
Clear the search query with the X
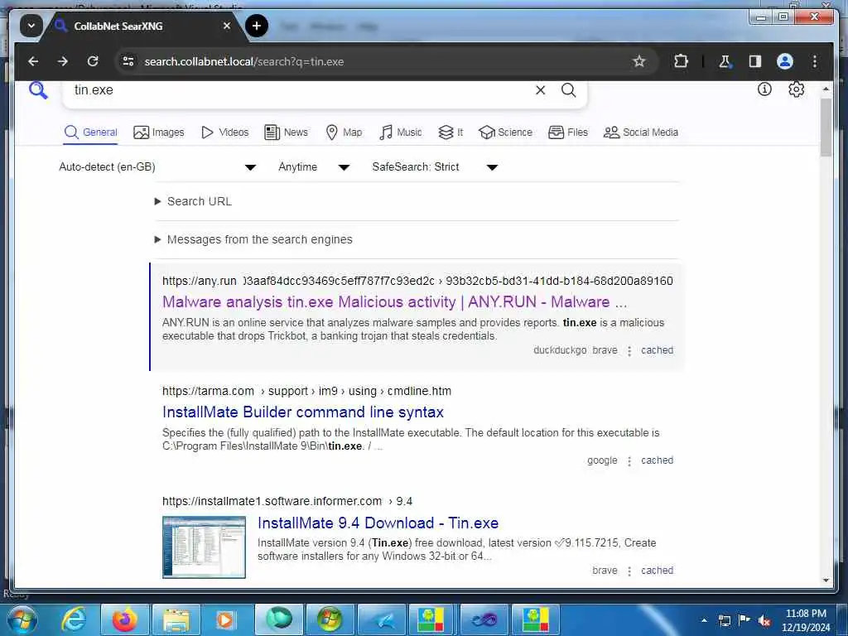(x=540, y=90)
